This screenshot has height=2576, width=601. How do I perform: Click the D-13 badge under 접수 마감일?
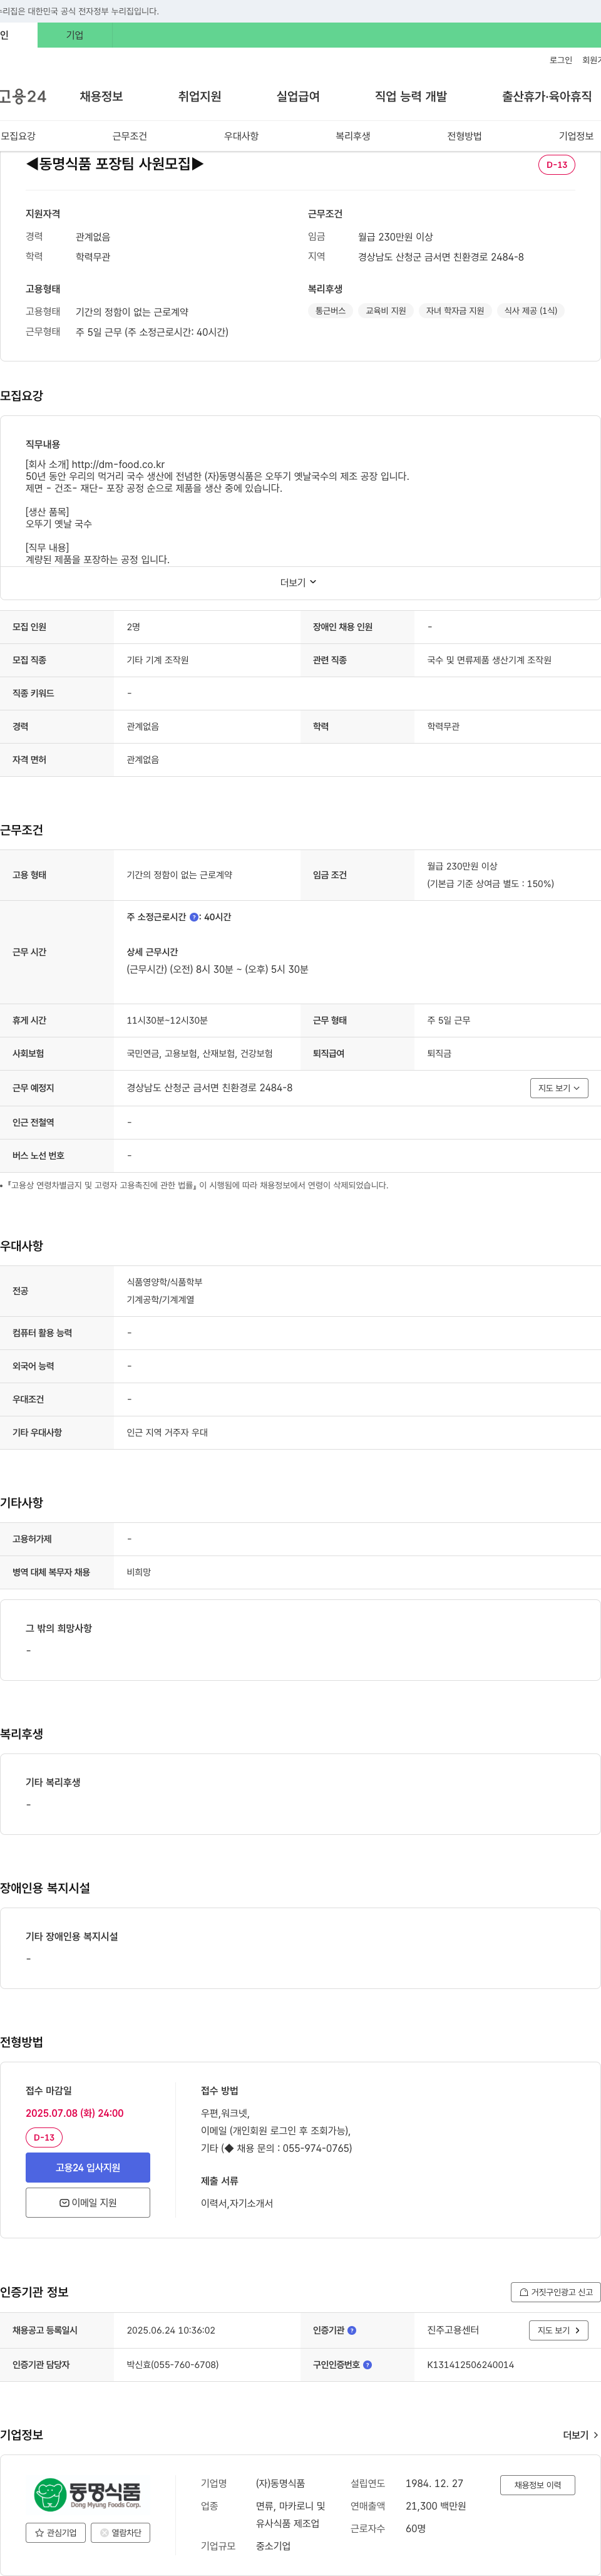(44, 2137)
